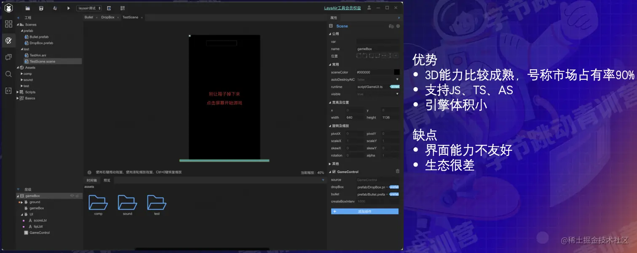637x253 pixels.
Task: Click the LayaAir logo icon
Action: tap(8, 8)
